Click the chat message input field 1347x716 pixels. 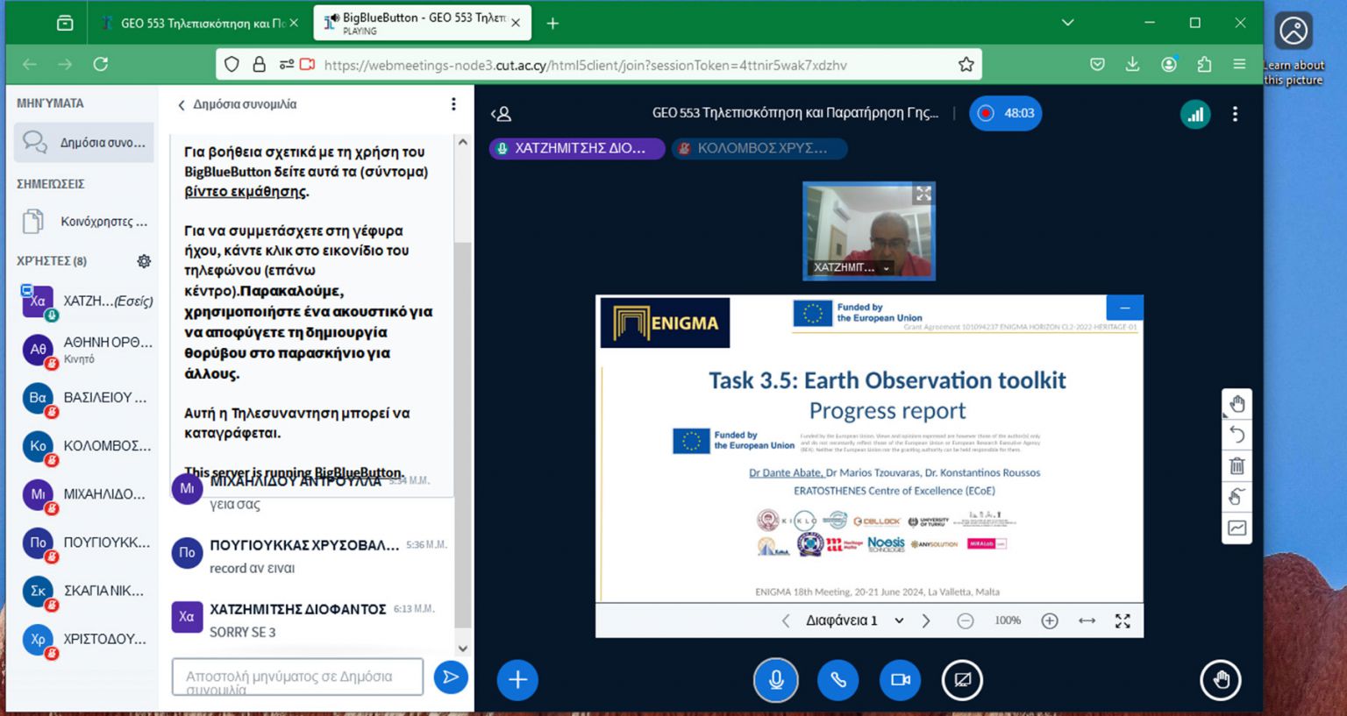(297, 677)
